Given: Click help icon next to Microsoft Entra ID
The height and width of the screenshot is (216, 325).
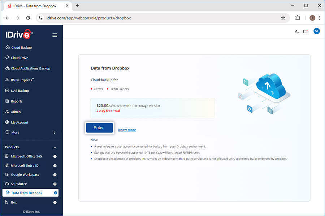Looking at the screenshot, I should coord(55,166).
